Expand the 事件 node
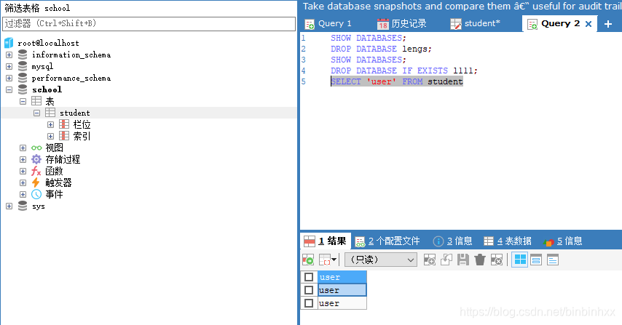The height and width of the screenshot is (325, 622). coord(23,194)
